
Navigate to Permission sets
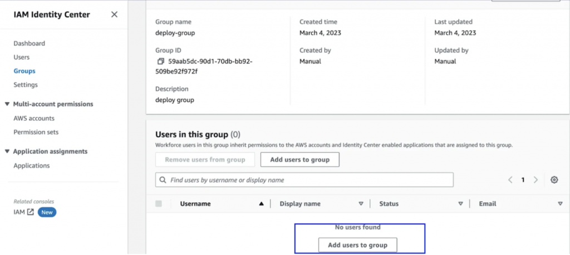point(36,132)
